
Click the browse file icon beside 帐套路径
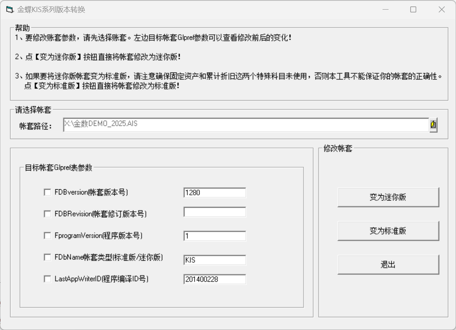(x=433, y=125)
